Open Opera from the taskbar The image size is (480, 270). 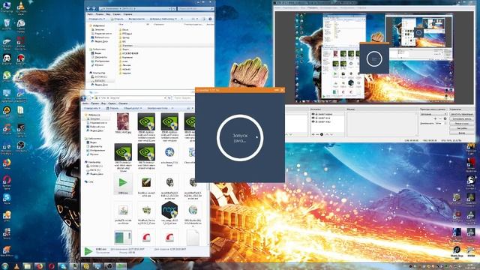pos(52,266)
